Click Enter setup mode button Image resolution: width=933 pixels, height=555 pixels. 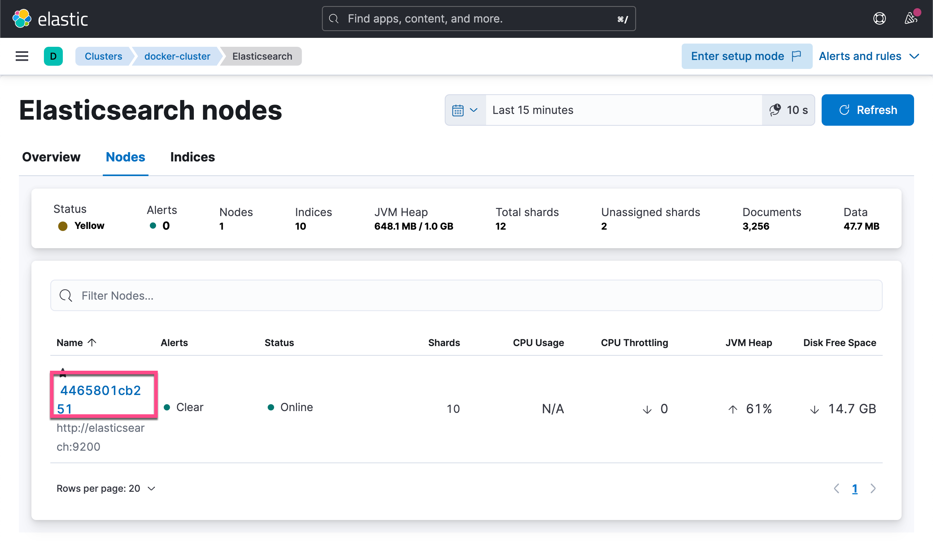[x=746, y=56]
